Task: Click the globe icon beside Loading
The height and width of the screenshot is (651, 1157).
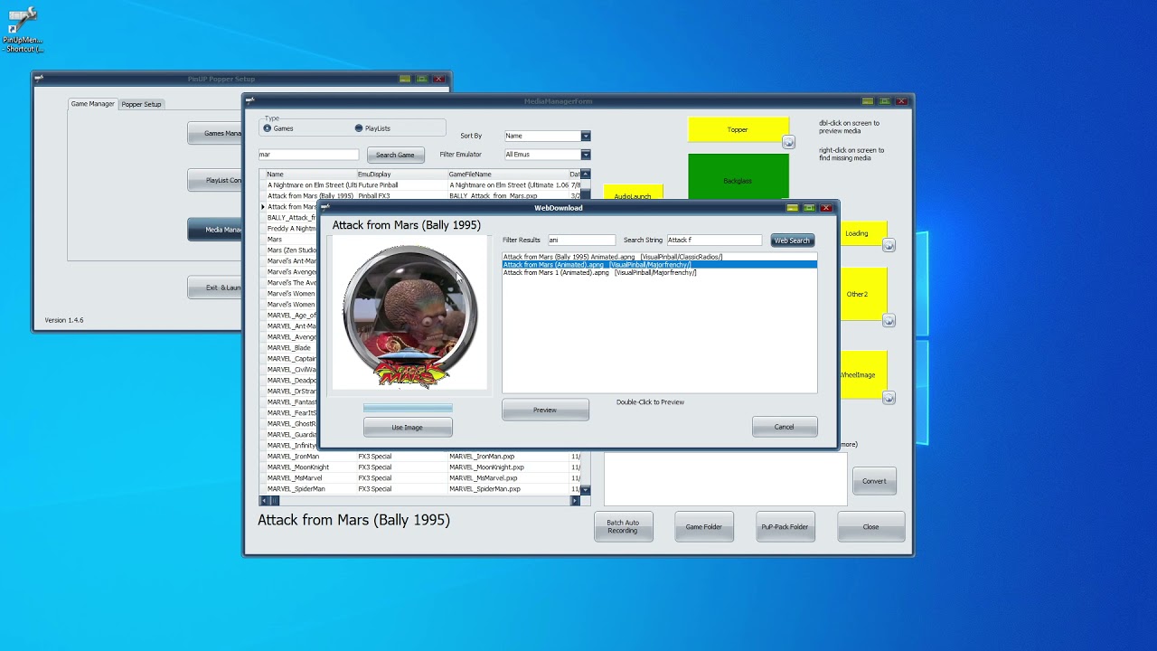Action: [889, 245]
